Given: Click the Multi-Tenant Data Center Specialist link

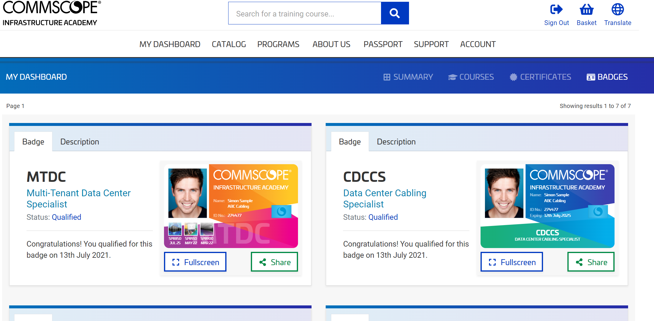Looking at the screenshot, I should point(79,199).
